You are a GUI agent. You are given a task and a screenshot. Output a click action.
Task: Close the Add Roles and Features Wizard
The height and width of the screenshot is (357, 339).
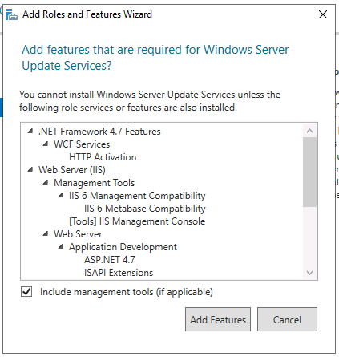[x=323, y=14]
